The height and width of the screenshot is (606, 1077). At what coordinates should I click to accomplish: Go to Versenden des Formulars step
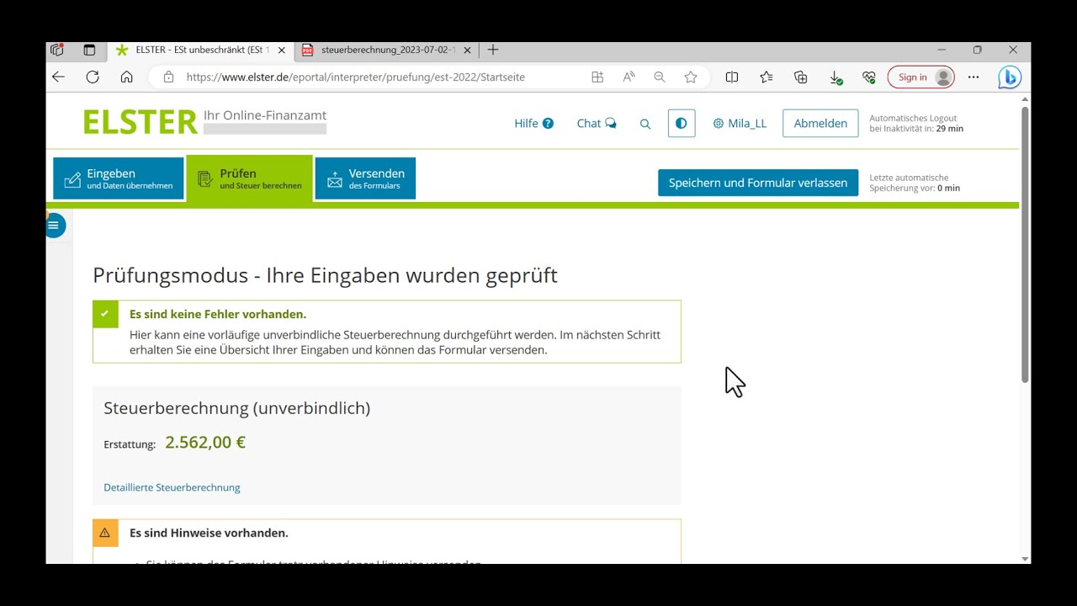pyautogui.click(x=365, y=178)
